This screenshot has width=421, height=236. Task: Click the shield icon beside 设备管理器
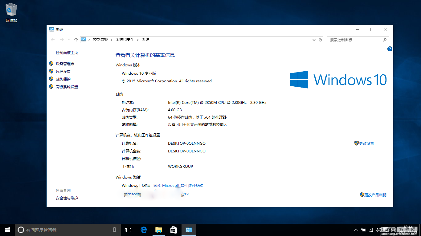click(51, 64)
